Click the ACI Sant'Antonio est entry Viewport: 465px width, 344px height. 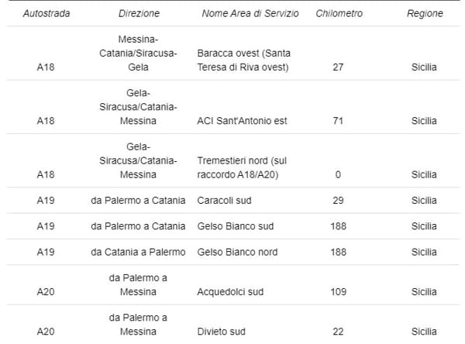[x=242, y=121]
